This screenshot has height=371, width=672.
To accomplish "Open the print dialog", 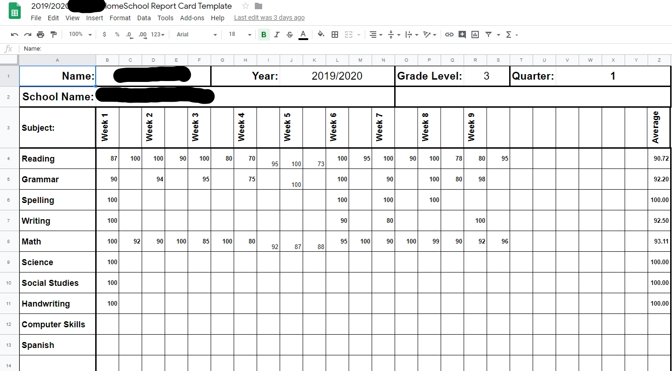I will point(40,34).
